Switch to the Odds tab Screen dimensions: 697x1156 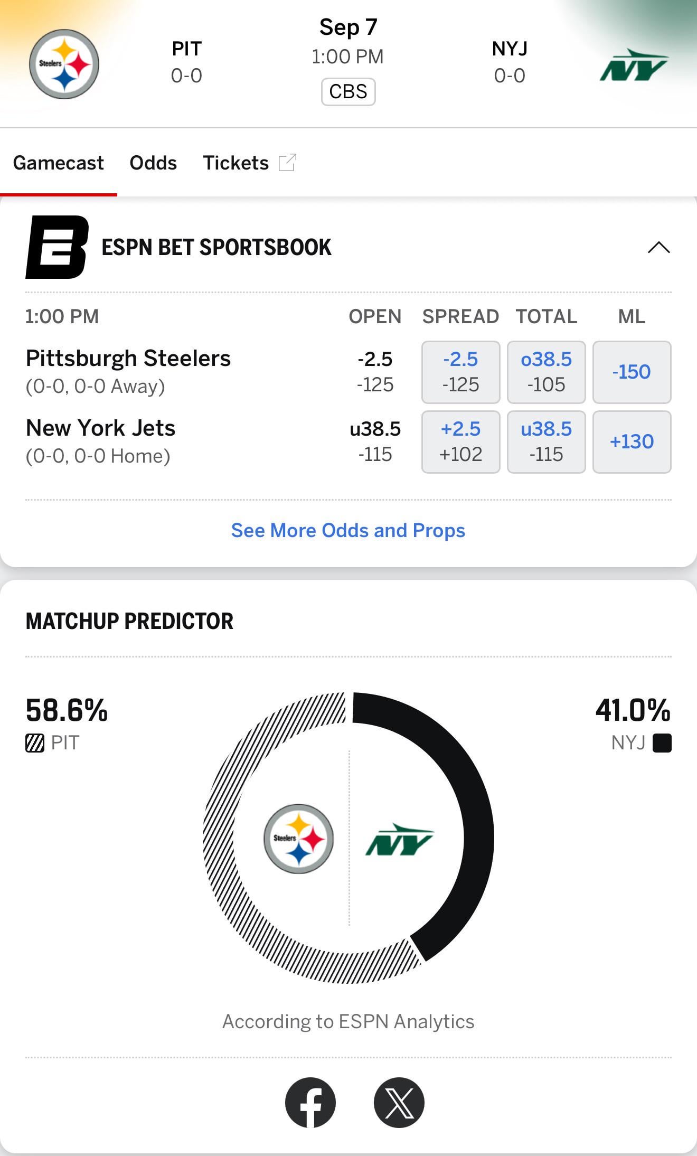153,163
